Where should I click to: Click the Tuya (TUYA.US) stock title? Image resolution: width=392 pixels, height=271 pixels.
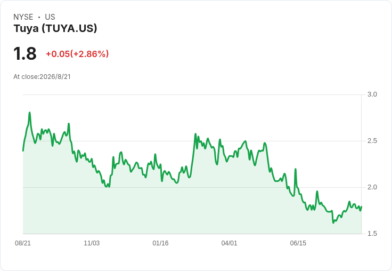[x=55, y=29]
